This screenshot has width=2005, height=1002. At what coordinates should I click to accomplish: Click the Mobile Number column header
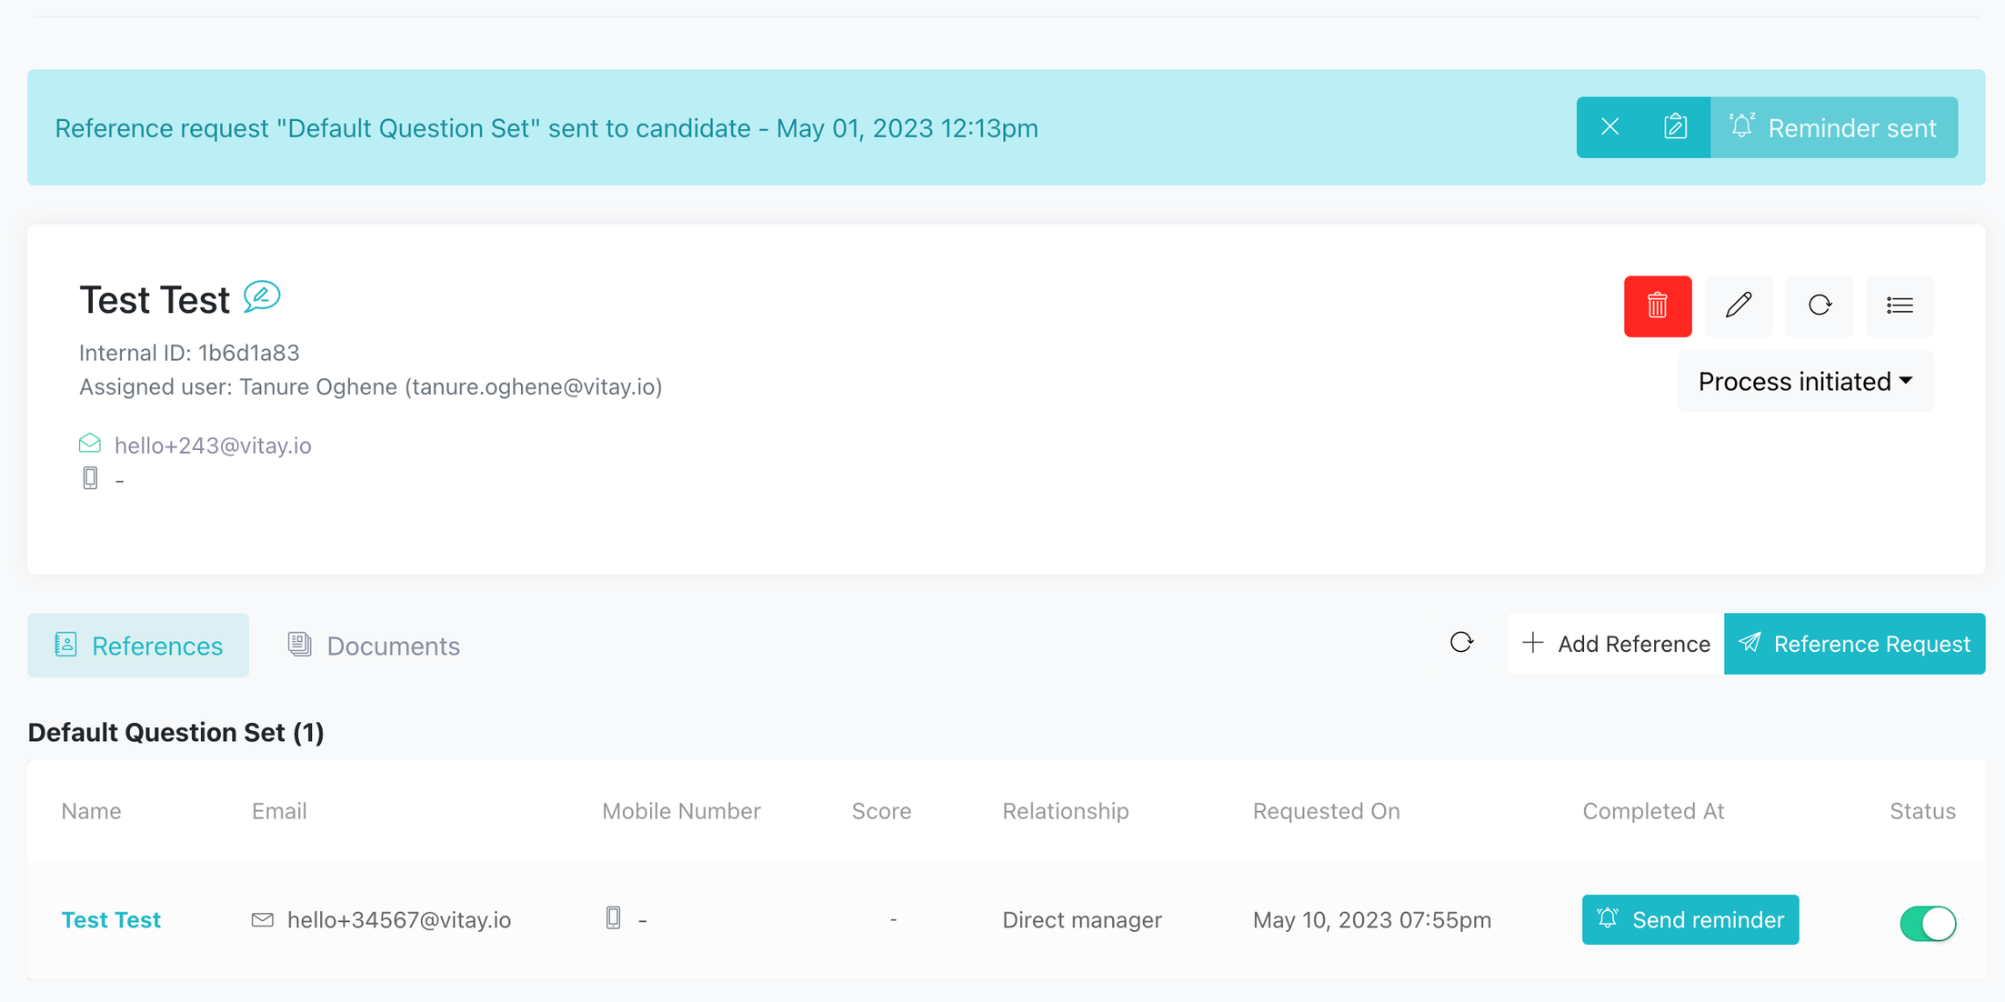point(681,811)
